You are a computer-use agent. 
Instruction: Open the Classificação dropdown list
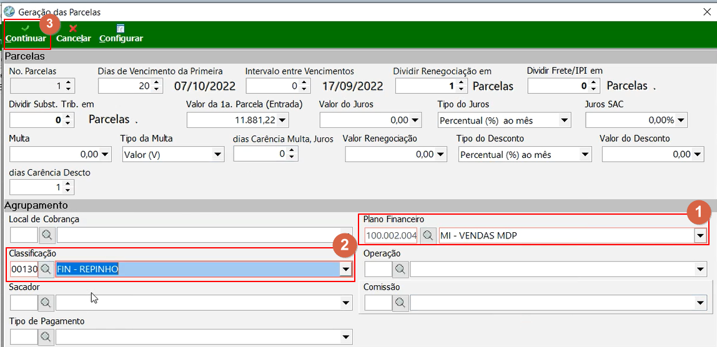346,270
